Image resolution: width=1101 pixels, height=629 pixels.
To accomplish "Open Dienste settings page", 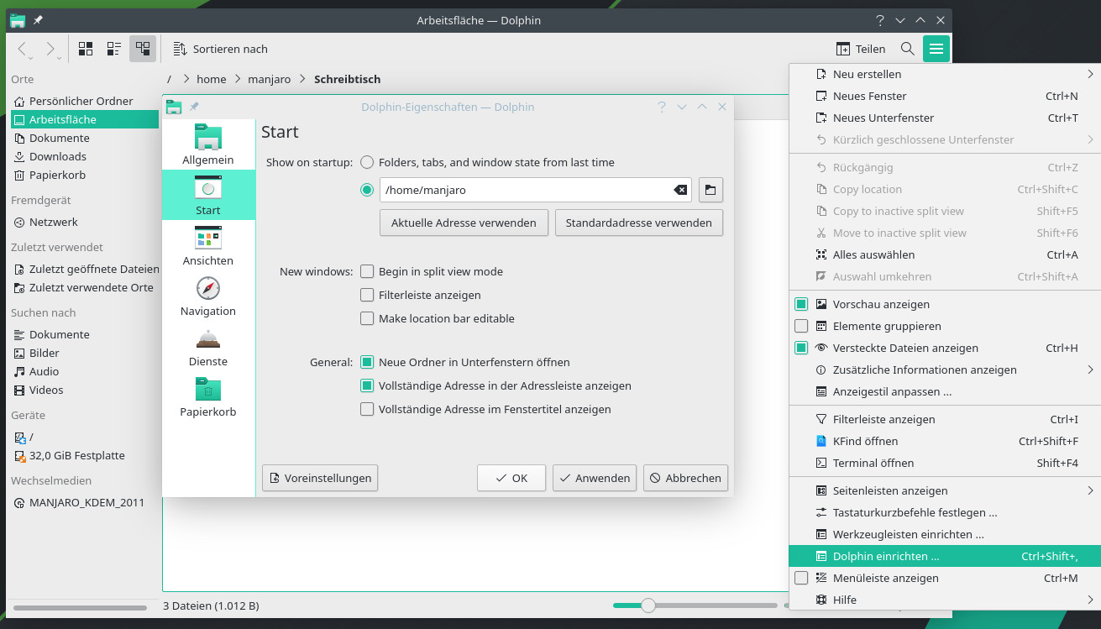I will point(208,346).
